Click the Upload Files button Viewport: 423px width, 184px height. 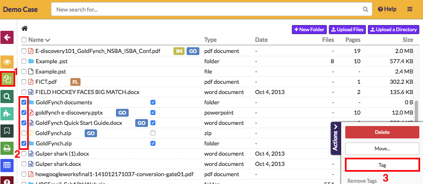click(347, 30)
